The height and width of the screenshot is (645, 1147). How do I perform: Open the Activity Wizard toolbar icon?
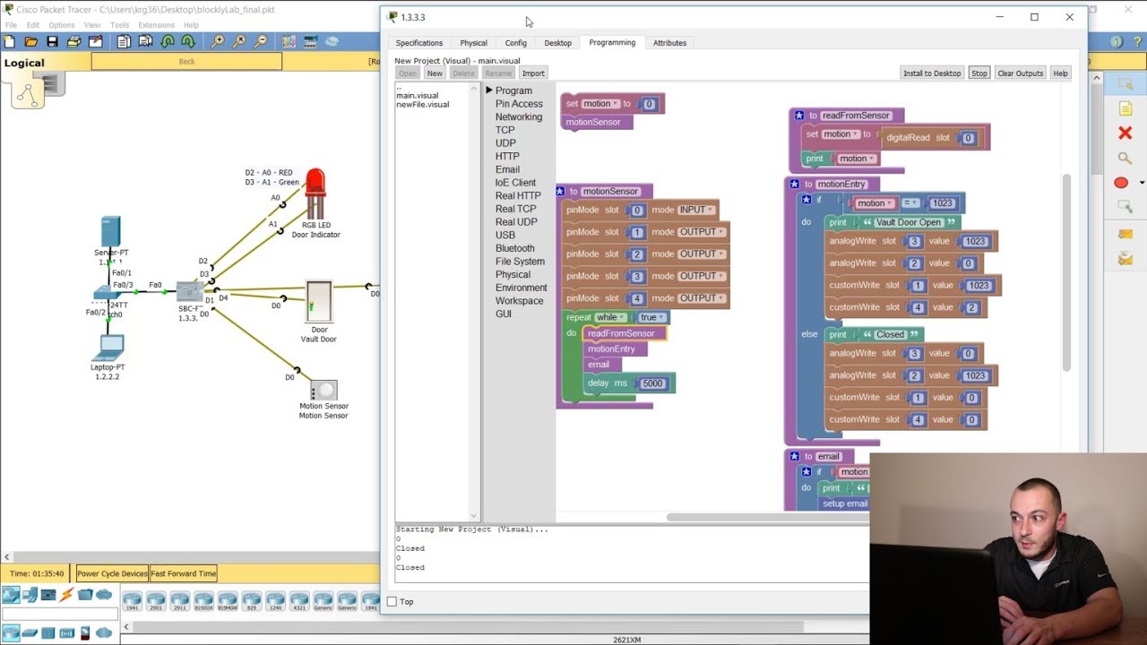click(x=95, y=41)
